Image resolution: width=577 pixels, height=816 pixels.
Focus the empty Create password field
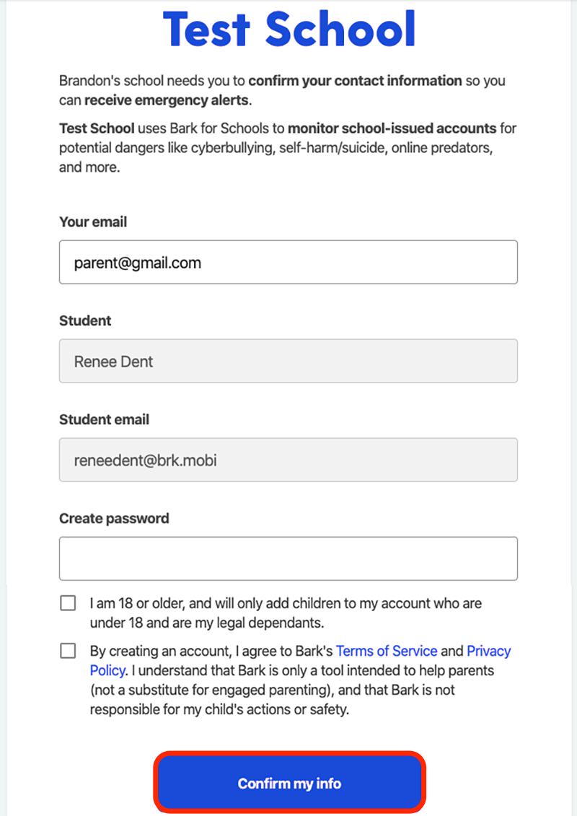(288, 559)
